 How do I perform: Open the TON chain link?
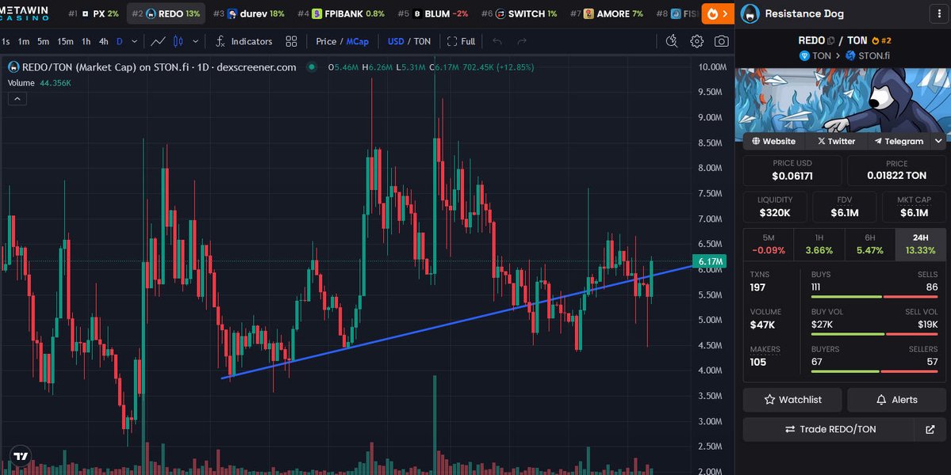815,55
